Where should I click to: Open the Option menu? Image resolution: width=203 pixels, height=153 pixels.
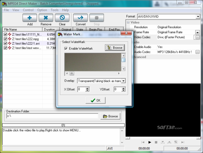point(42,10)
